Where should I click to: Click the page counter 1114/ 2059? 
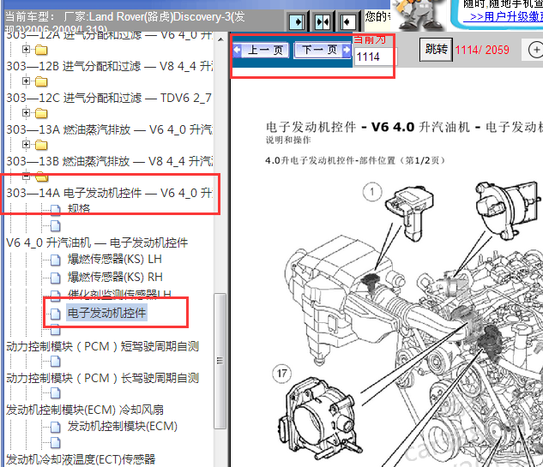[482, 51]
